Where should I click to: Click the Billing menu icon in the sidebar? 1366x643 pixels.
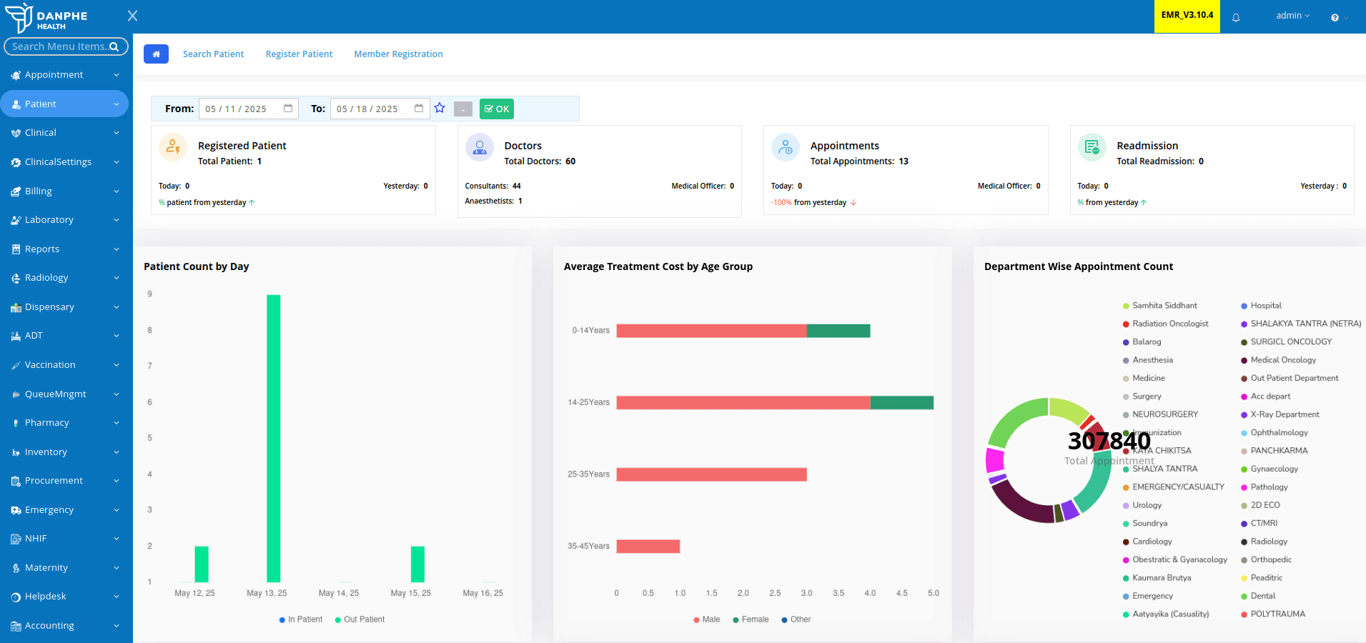(16, 191)
